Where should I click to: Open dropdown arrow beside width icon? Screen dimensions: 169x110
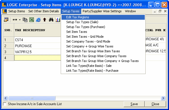20,20
